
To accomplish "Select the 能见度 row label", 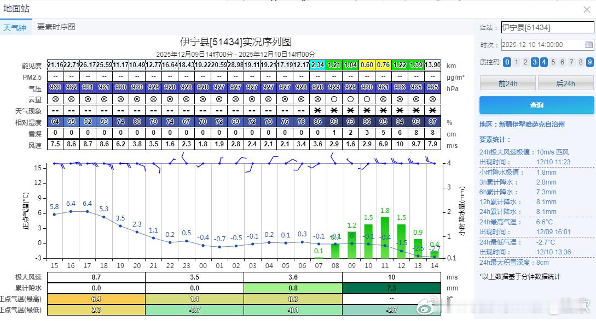I will 32,66.
